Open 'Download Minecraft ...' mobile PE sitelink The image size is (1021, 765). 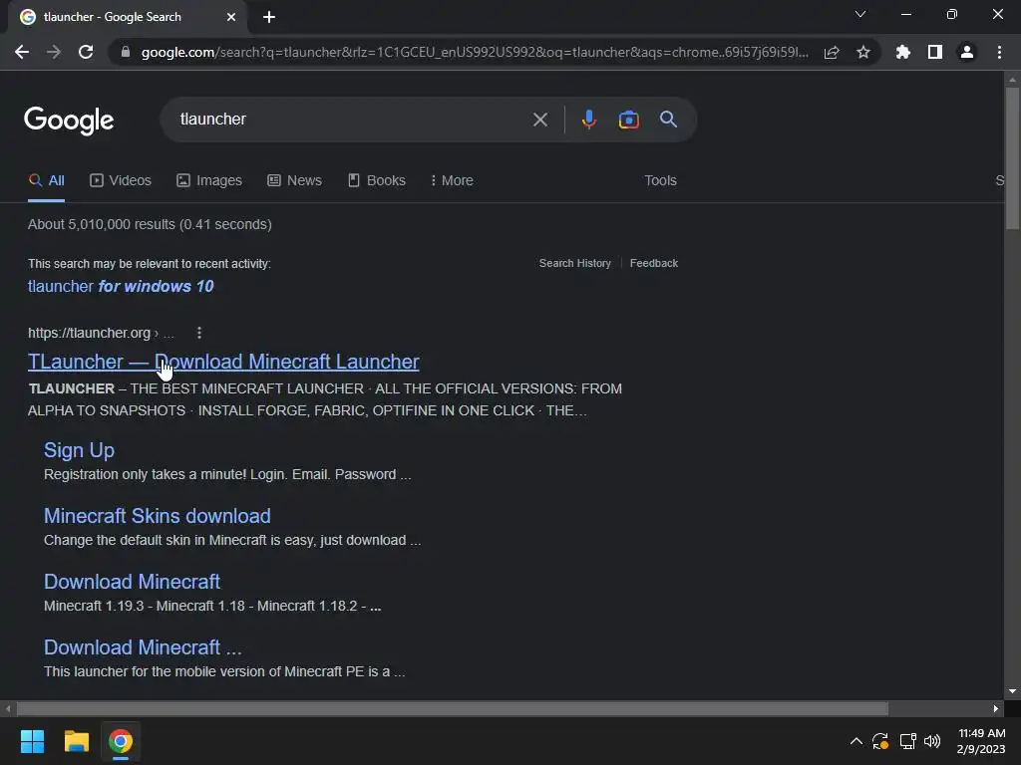pos(143,647)
